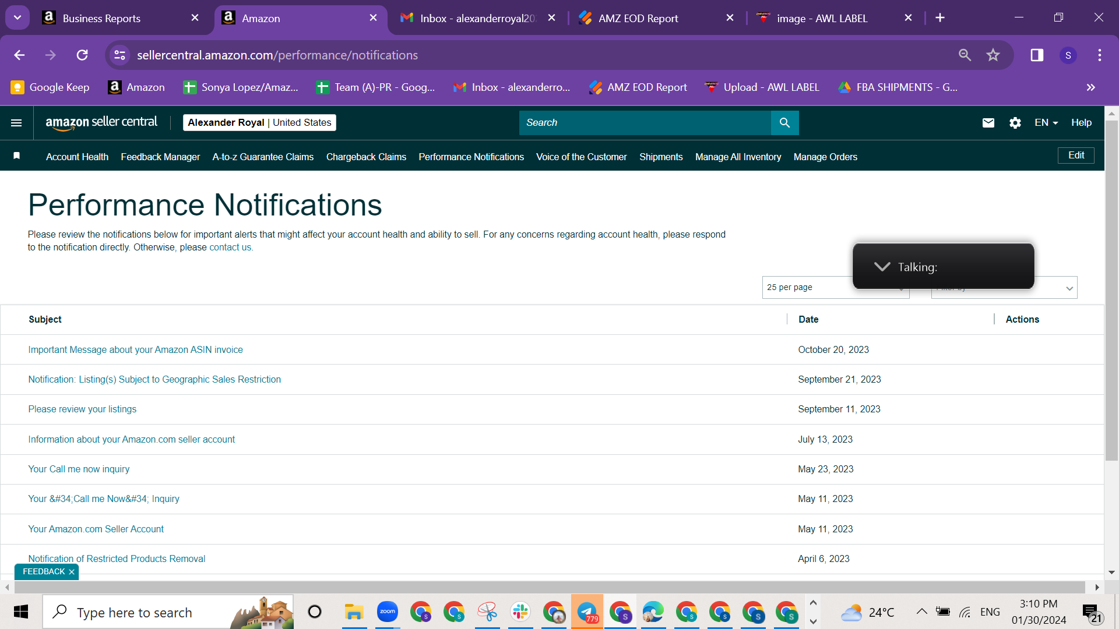This screenshot has height=629, width=1119.
Task: Open File Explorer from the taskbar
Action: (x=354, y=612)
